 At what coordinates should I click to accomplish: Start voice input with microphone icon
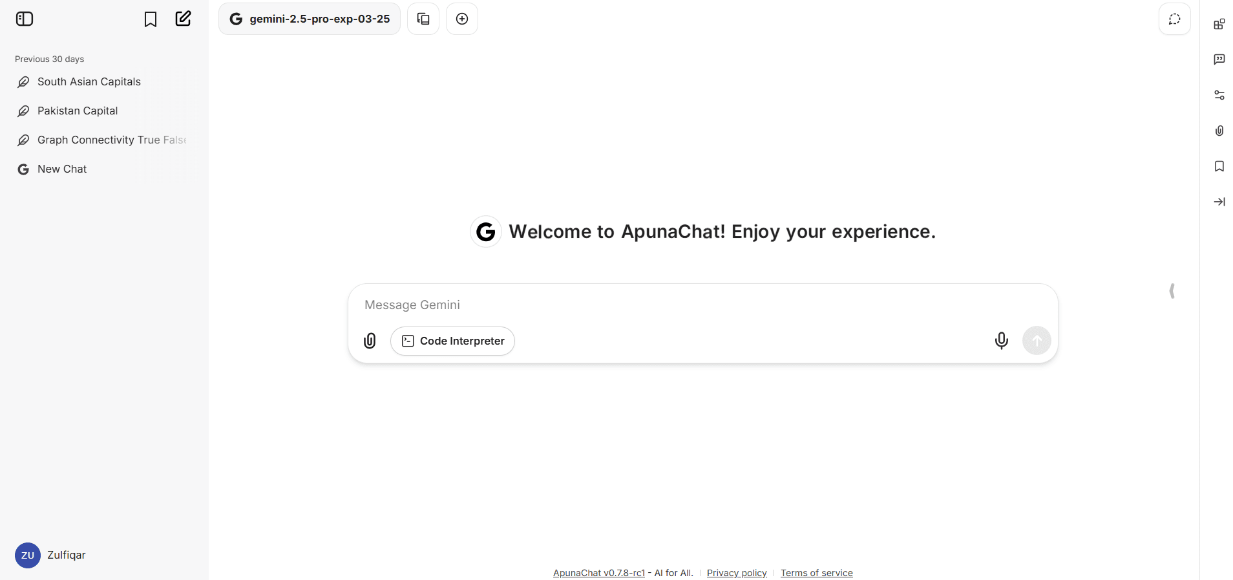point(1002,340)
